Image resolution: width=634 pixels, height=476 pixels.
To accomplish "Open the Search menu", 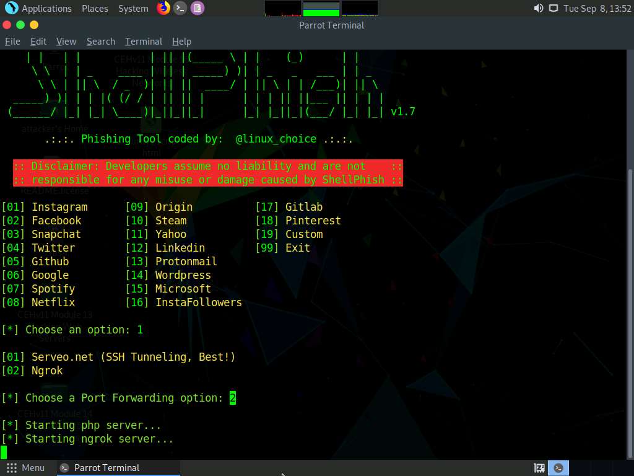I will click(101, 42).
